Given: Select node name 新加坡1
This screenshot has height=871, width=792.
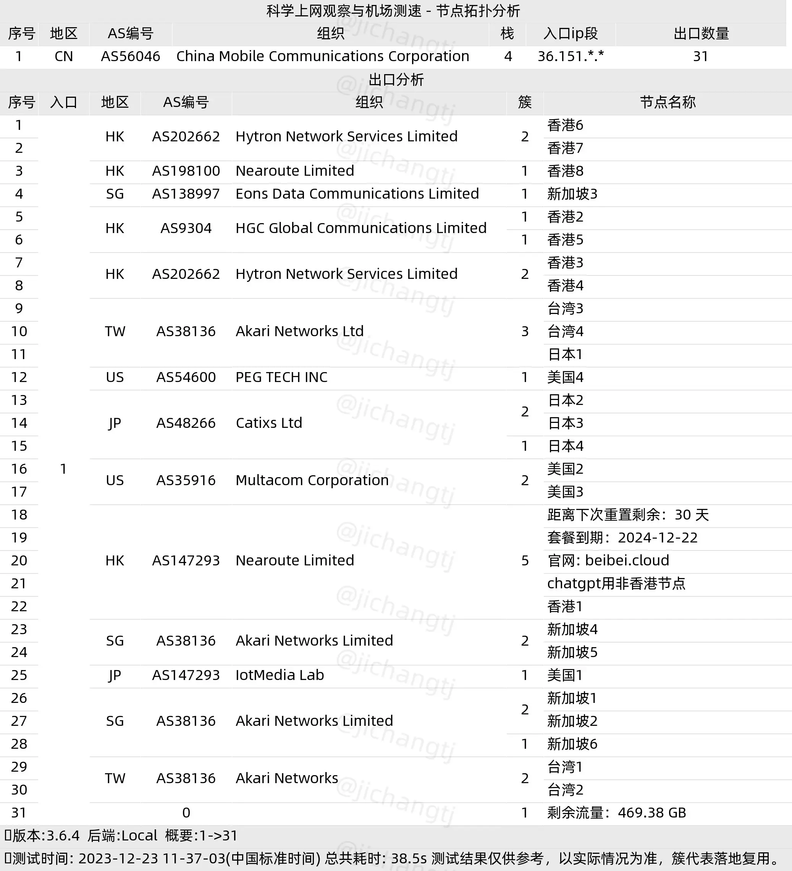Looking at the screenshot, I should [572, 698].
